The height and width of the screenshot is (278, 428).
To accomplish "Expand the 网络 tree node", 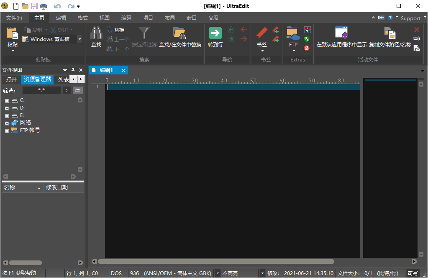I will tap(7, 123).
